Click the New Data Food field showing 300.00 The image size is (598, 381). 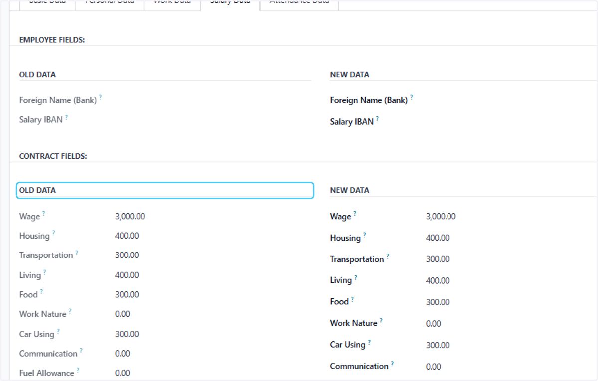438,302
